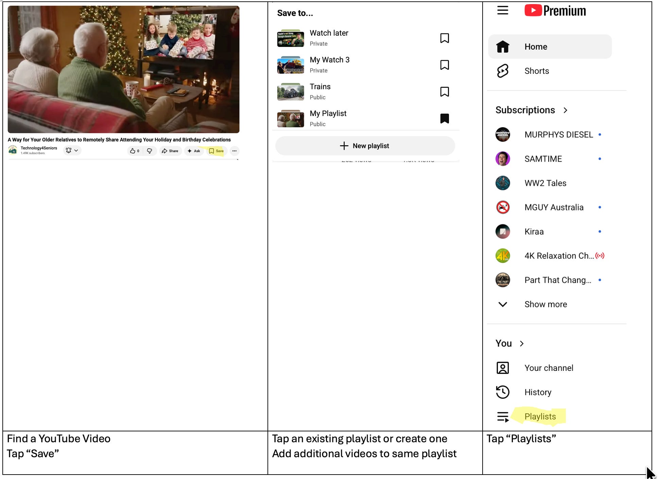Click the My Playlist thumbnail
Image resolution: width=659 pixels, height=479 pixels.
tap(291, 118)
